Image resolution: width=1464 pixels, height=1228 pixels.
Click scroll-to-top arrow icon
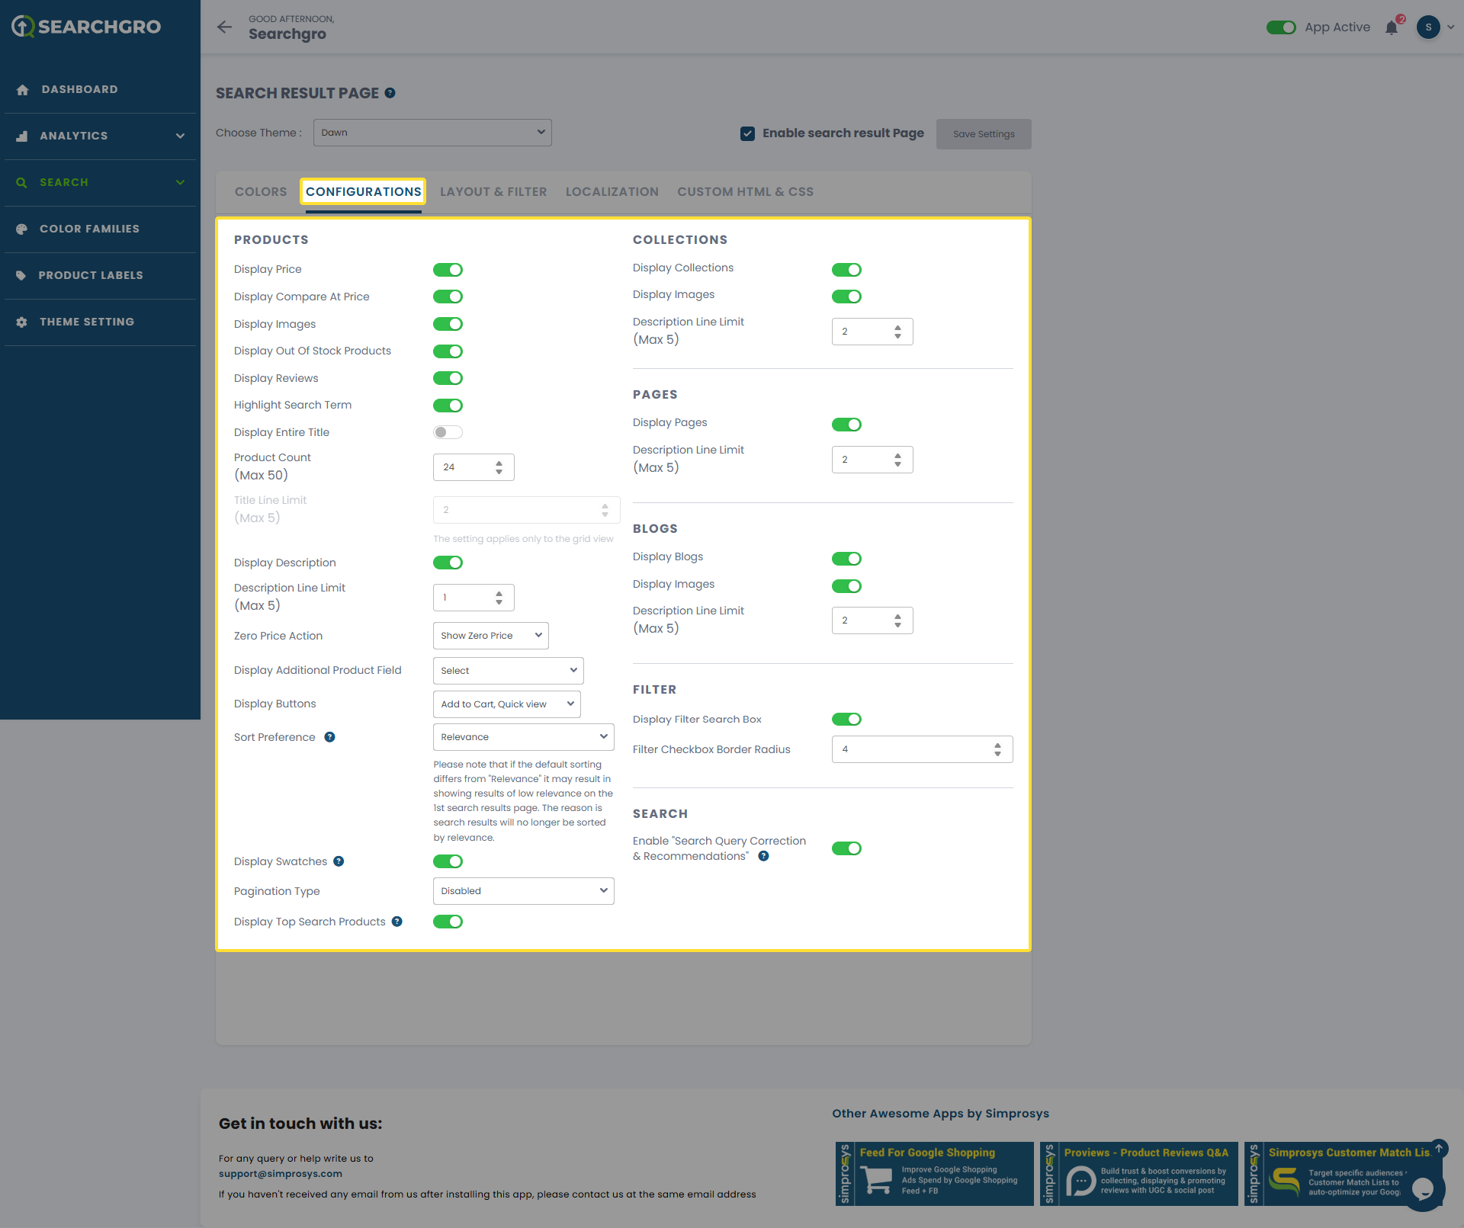pos(1438,1149)
